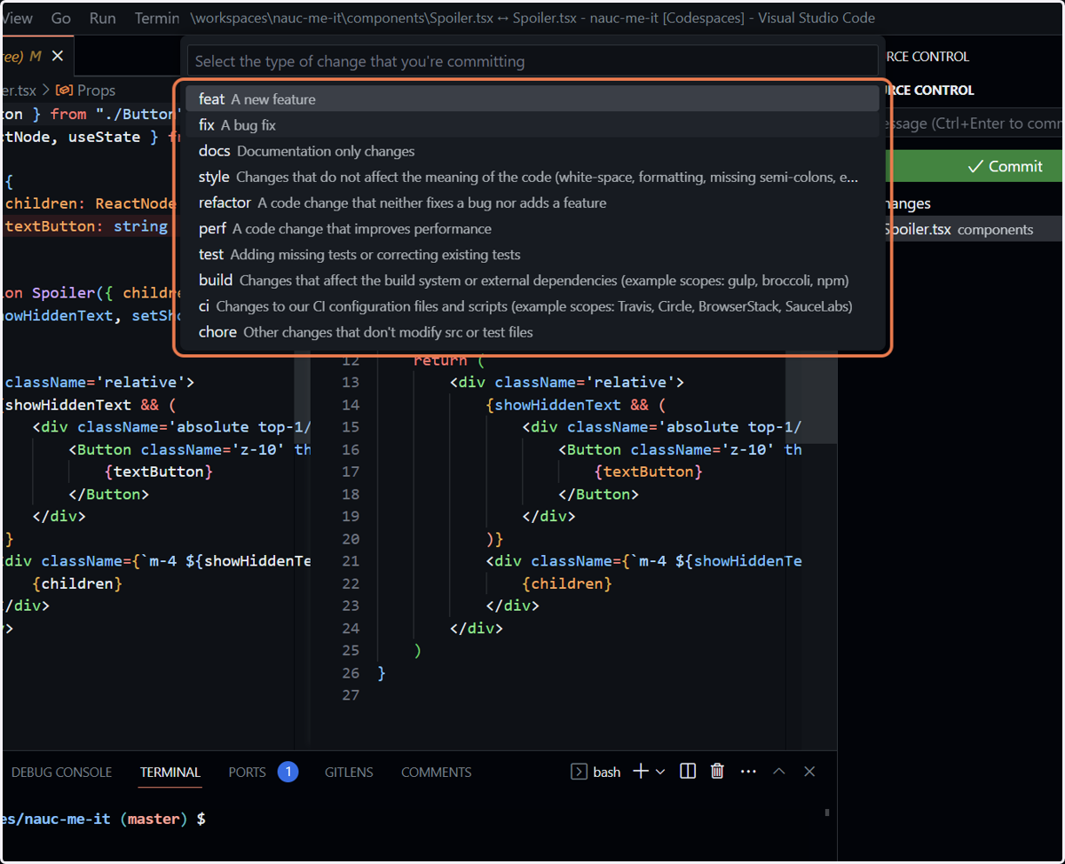This screenshot has width=1065, height=864.
Task: Open the GitLens panel tab
Action: 349,772
